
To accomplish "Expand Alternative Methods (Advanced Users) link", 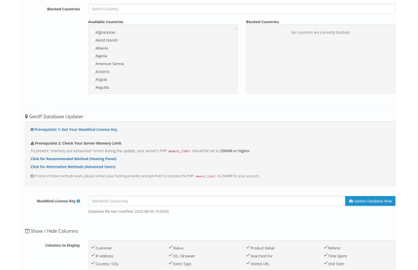I will click(x=73, y=167).
